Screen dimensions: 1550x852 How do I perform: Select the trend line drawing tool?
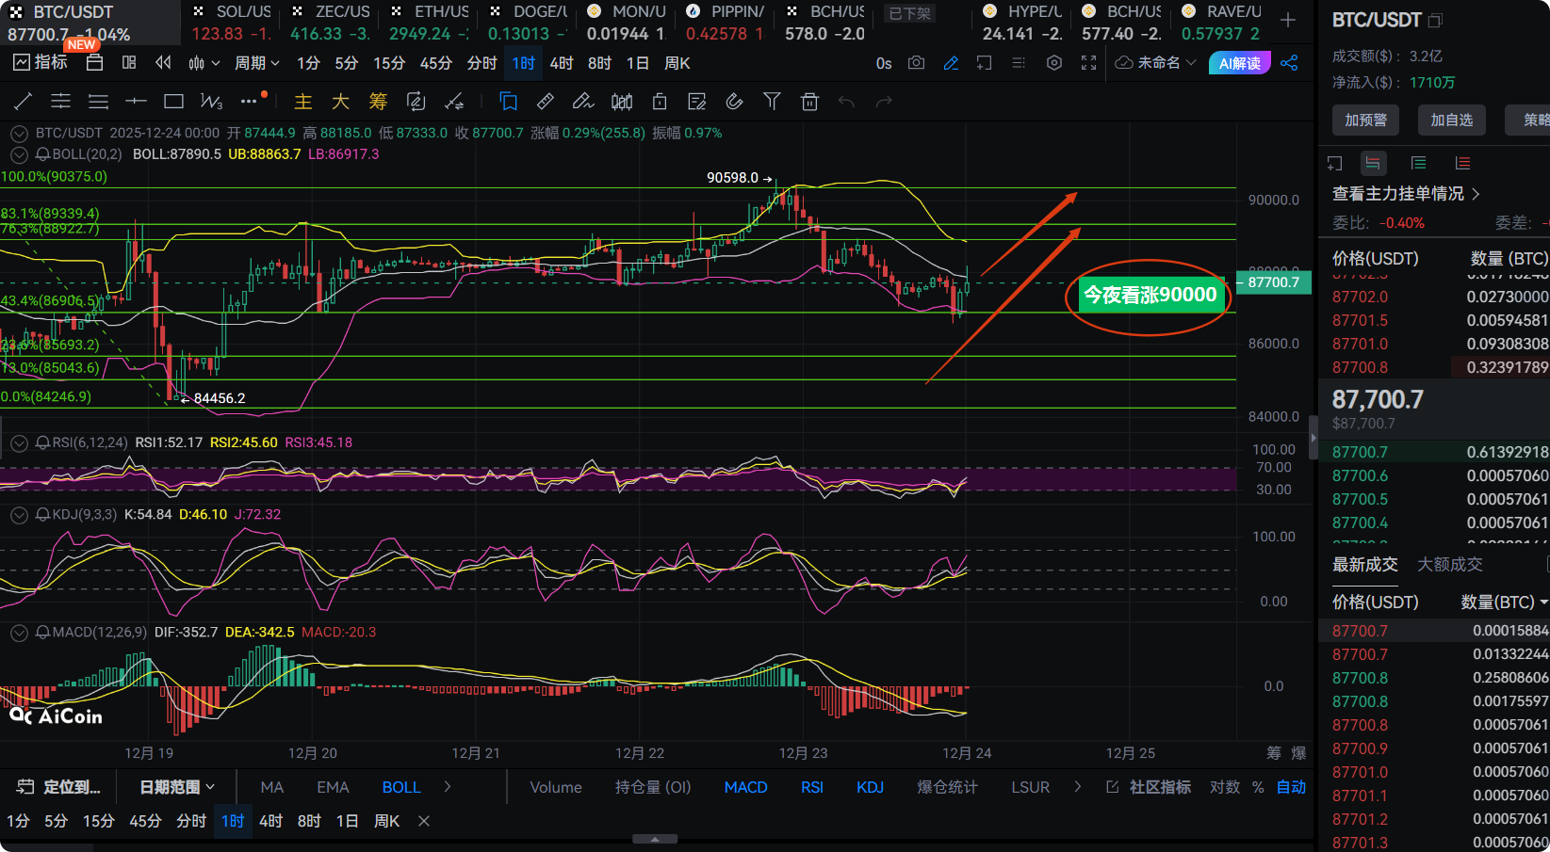pyautogui.click(x=24, y=102)
